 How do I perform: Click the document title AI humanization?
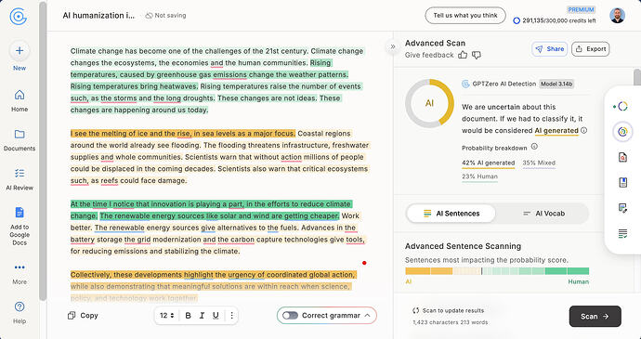[x=98, y=16]
